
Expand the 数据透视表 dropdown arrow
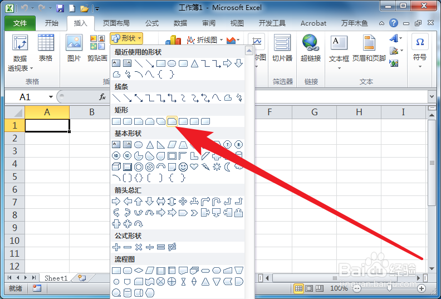(x=32, y=68)
